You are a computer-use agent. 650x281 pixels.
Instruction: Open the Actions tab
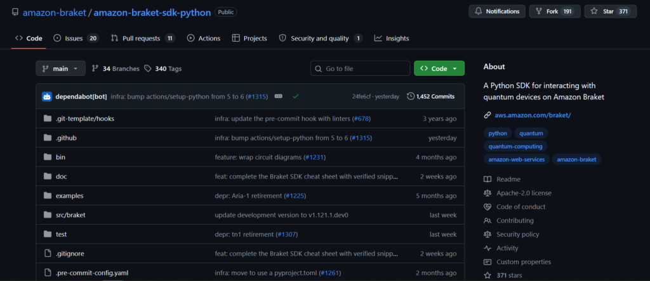204,38
